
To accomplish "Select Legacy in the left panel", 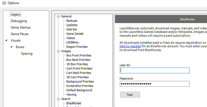I will tap(16, 14).
